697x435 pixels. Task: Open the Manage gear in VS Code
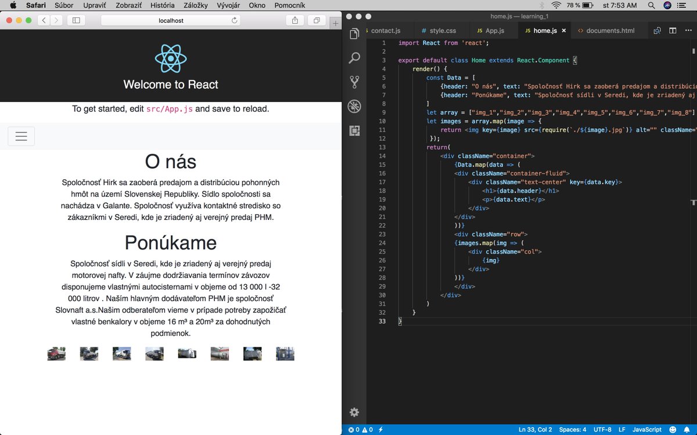[x=354, y=412]
